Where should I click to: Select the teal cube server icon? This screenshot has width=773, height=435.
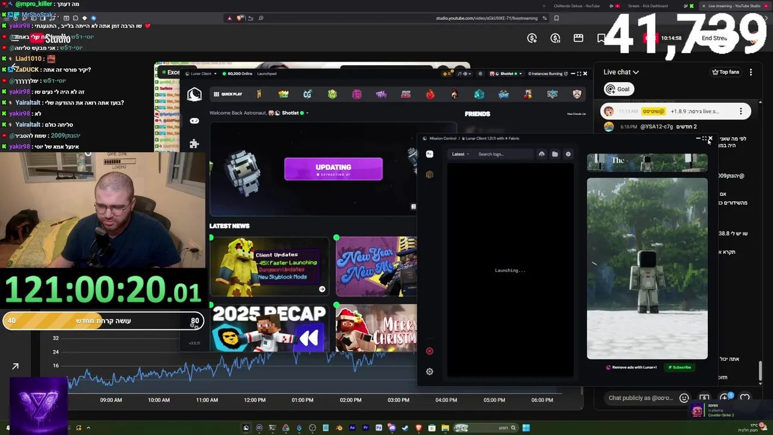click(479, 94)
